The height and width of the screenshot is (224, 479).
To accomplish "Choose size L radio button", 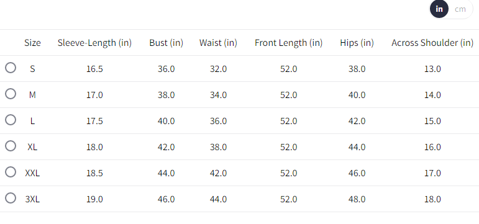I will [x=11, y=120].
